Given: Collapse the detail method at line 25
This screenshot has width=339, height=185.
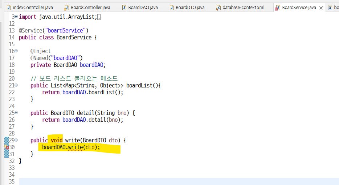Looking at the screenshot, I should tap(16, 113).
